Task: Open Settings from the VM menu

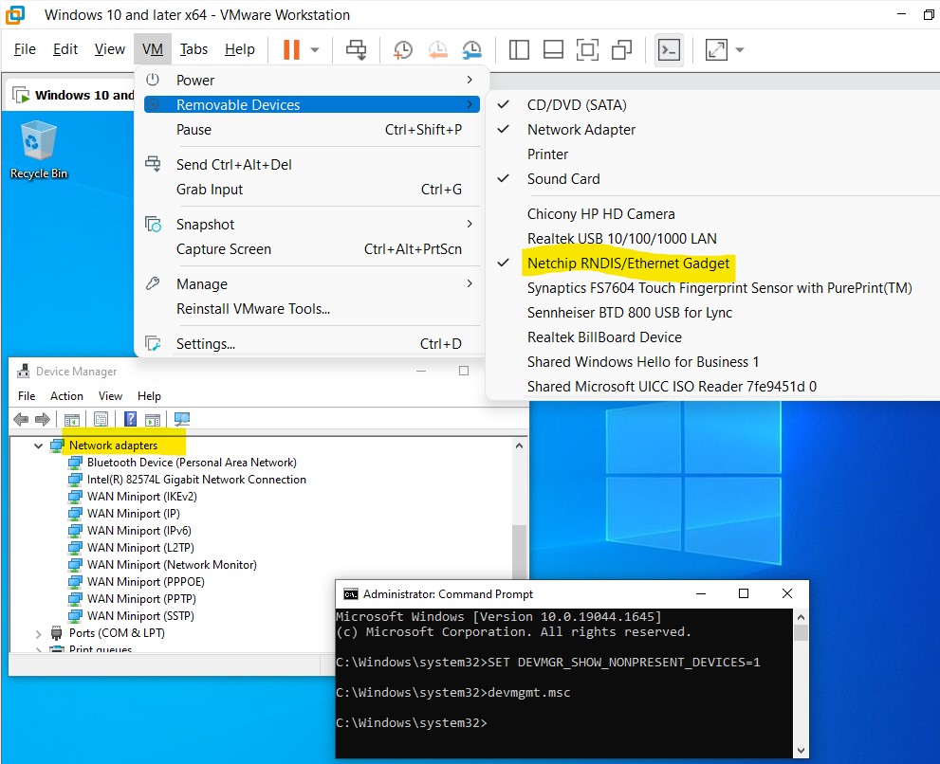Action: [312, 343]
